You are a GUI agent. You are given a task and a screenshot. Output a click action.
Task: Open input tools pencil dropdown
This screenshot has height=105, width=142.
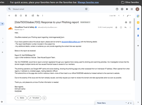point(129,16)
